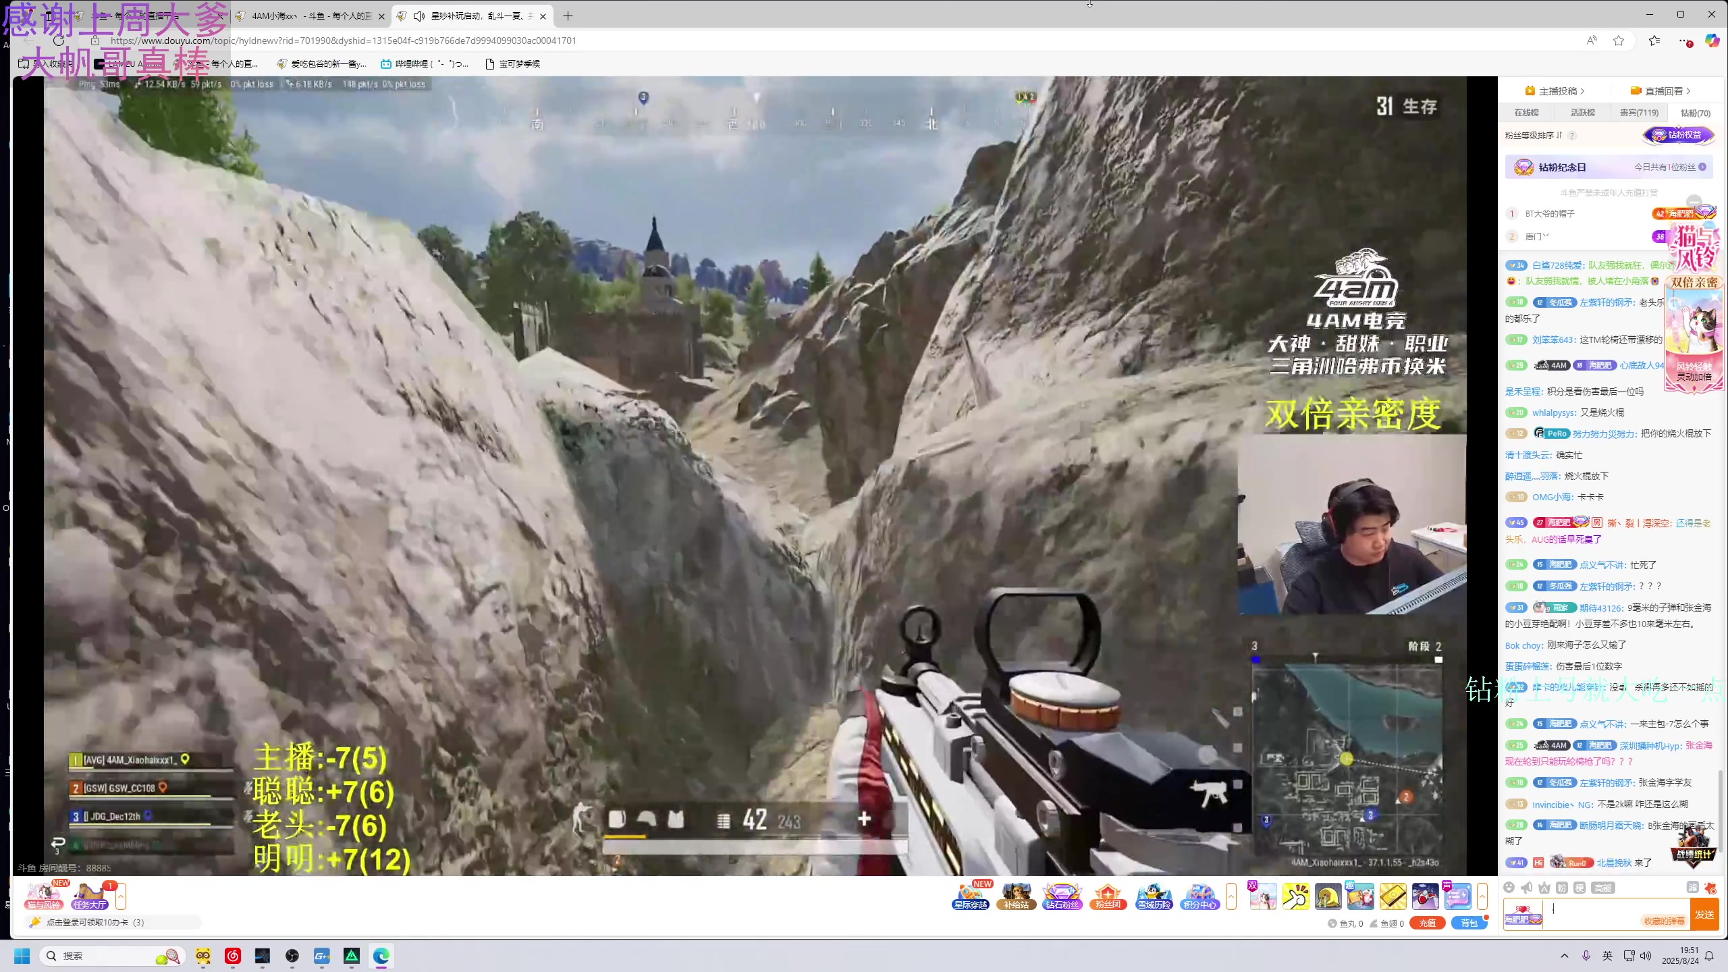
Task: Refresh the current browser page
Action: click(x=59, y=40)
